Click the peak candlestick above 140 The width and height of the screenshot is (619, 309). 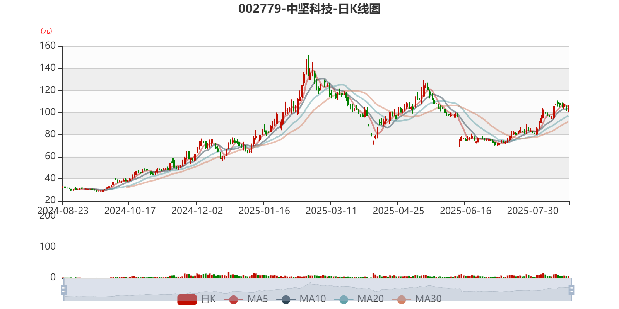[308, 66]
